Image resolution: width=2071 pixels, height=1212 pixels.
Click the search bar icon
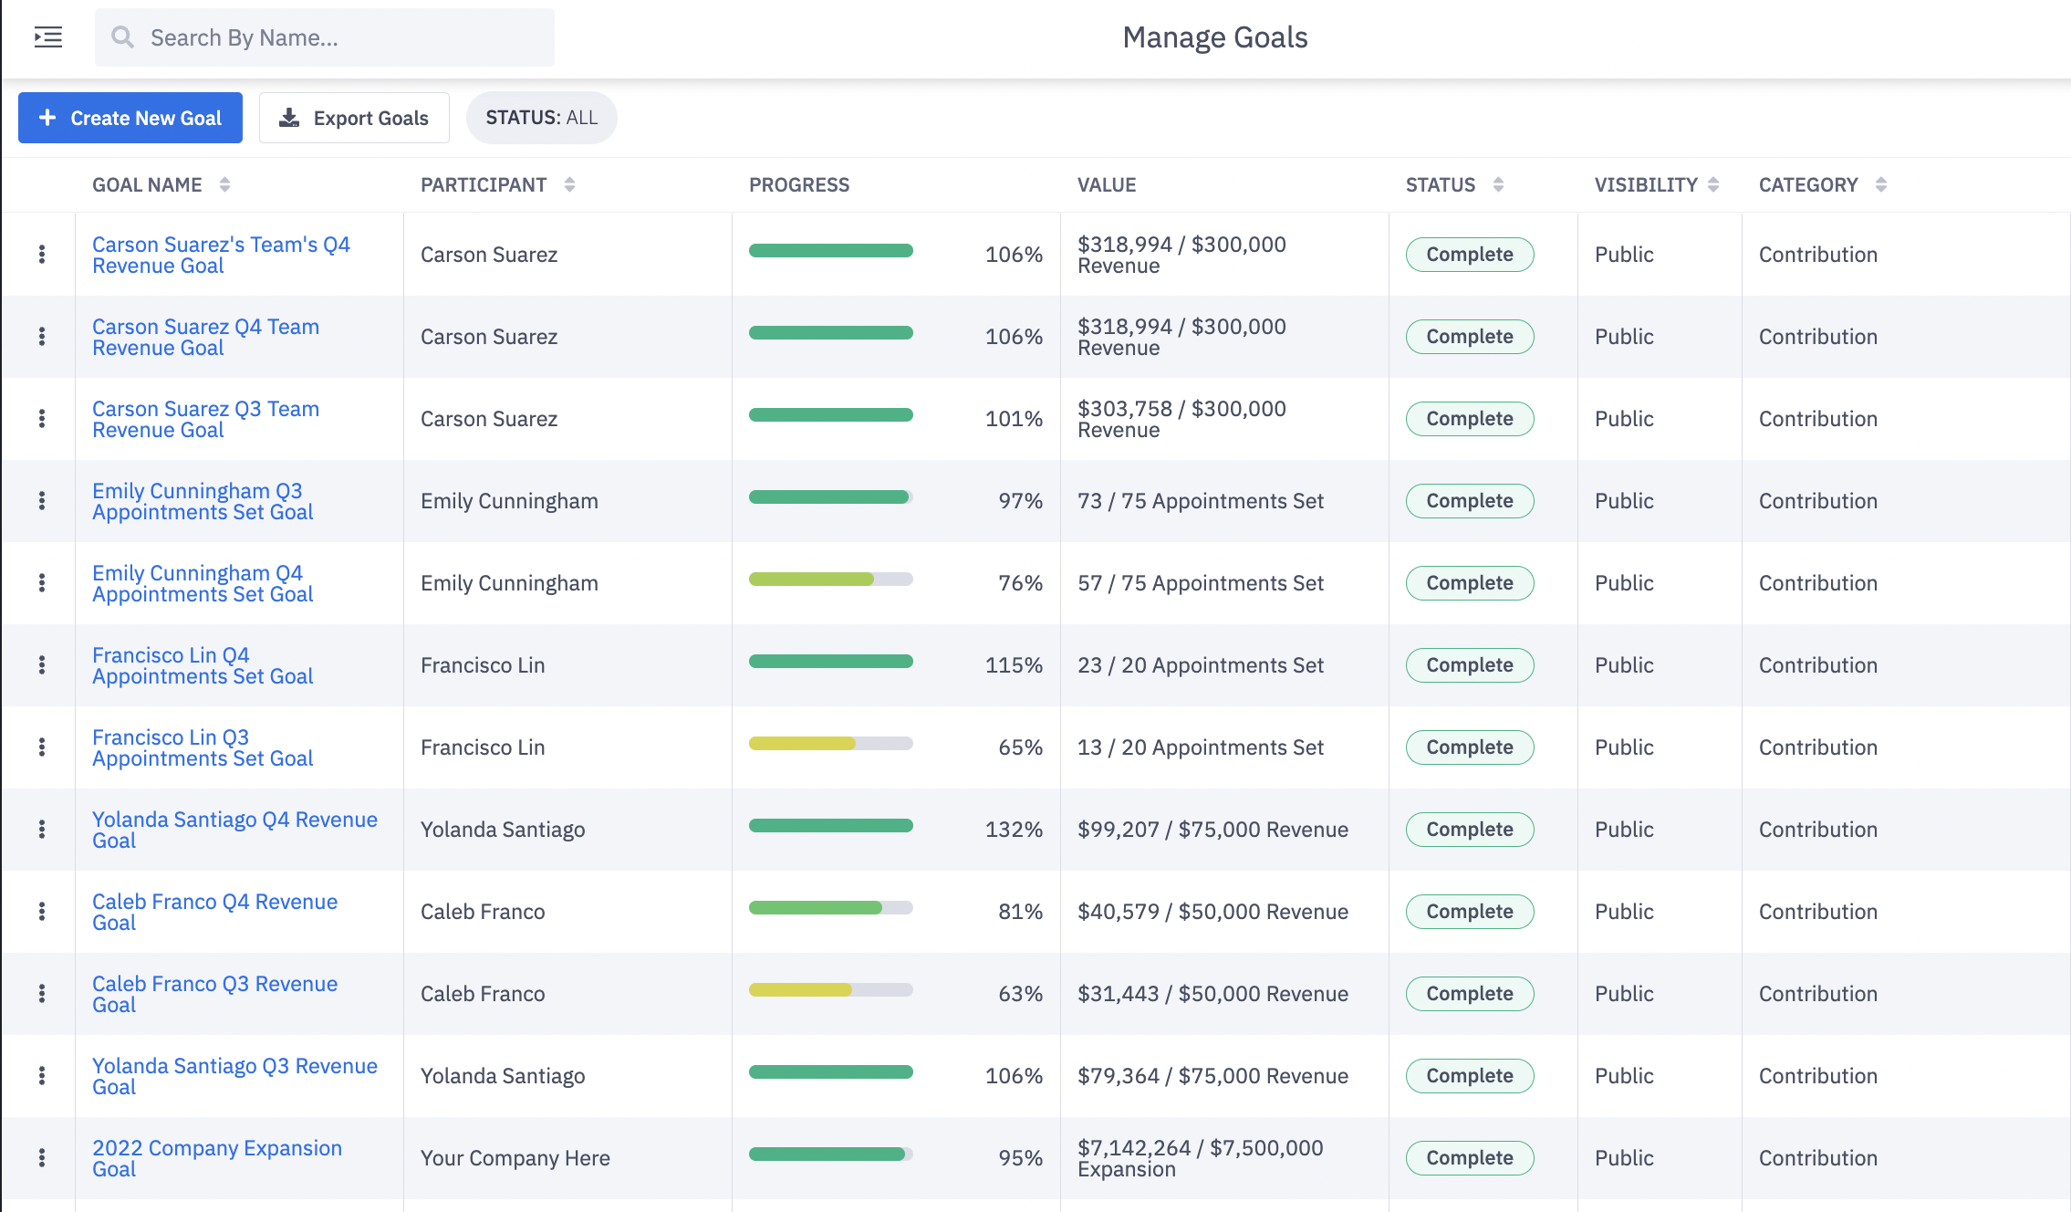pyautogui.click(x=122, y=37)
